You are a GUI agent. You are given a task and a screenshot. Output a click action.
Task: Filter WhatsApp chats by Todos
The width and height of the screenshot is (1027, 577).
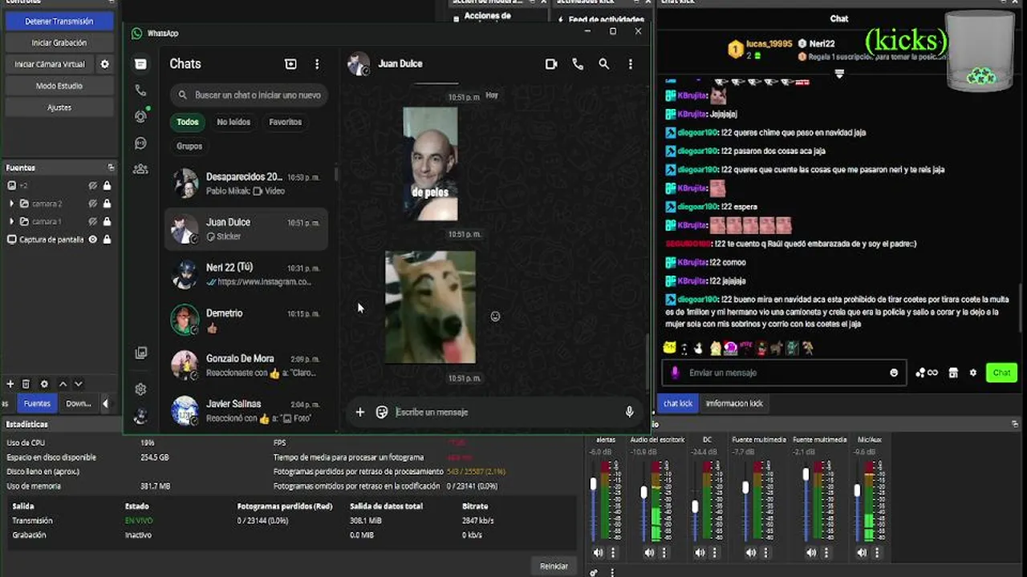coord(187,123)
